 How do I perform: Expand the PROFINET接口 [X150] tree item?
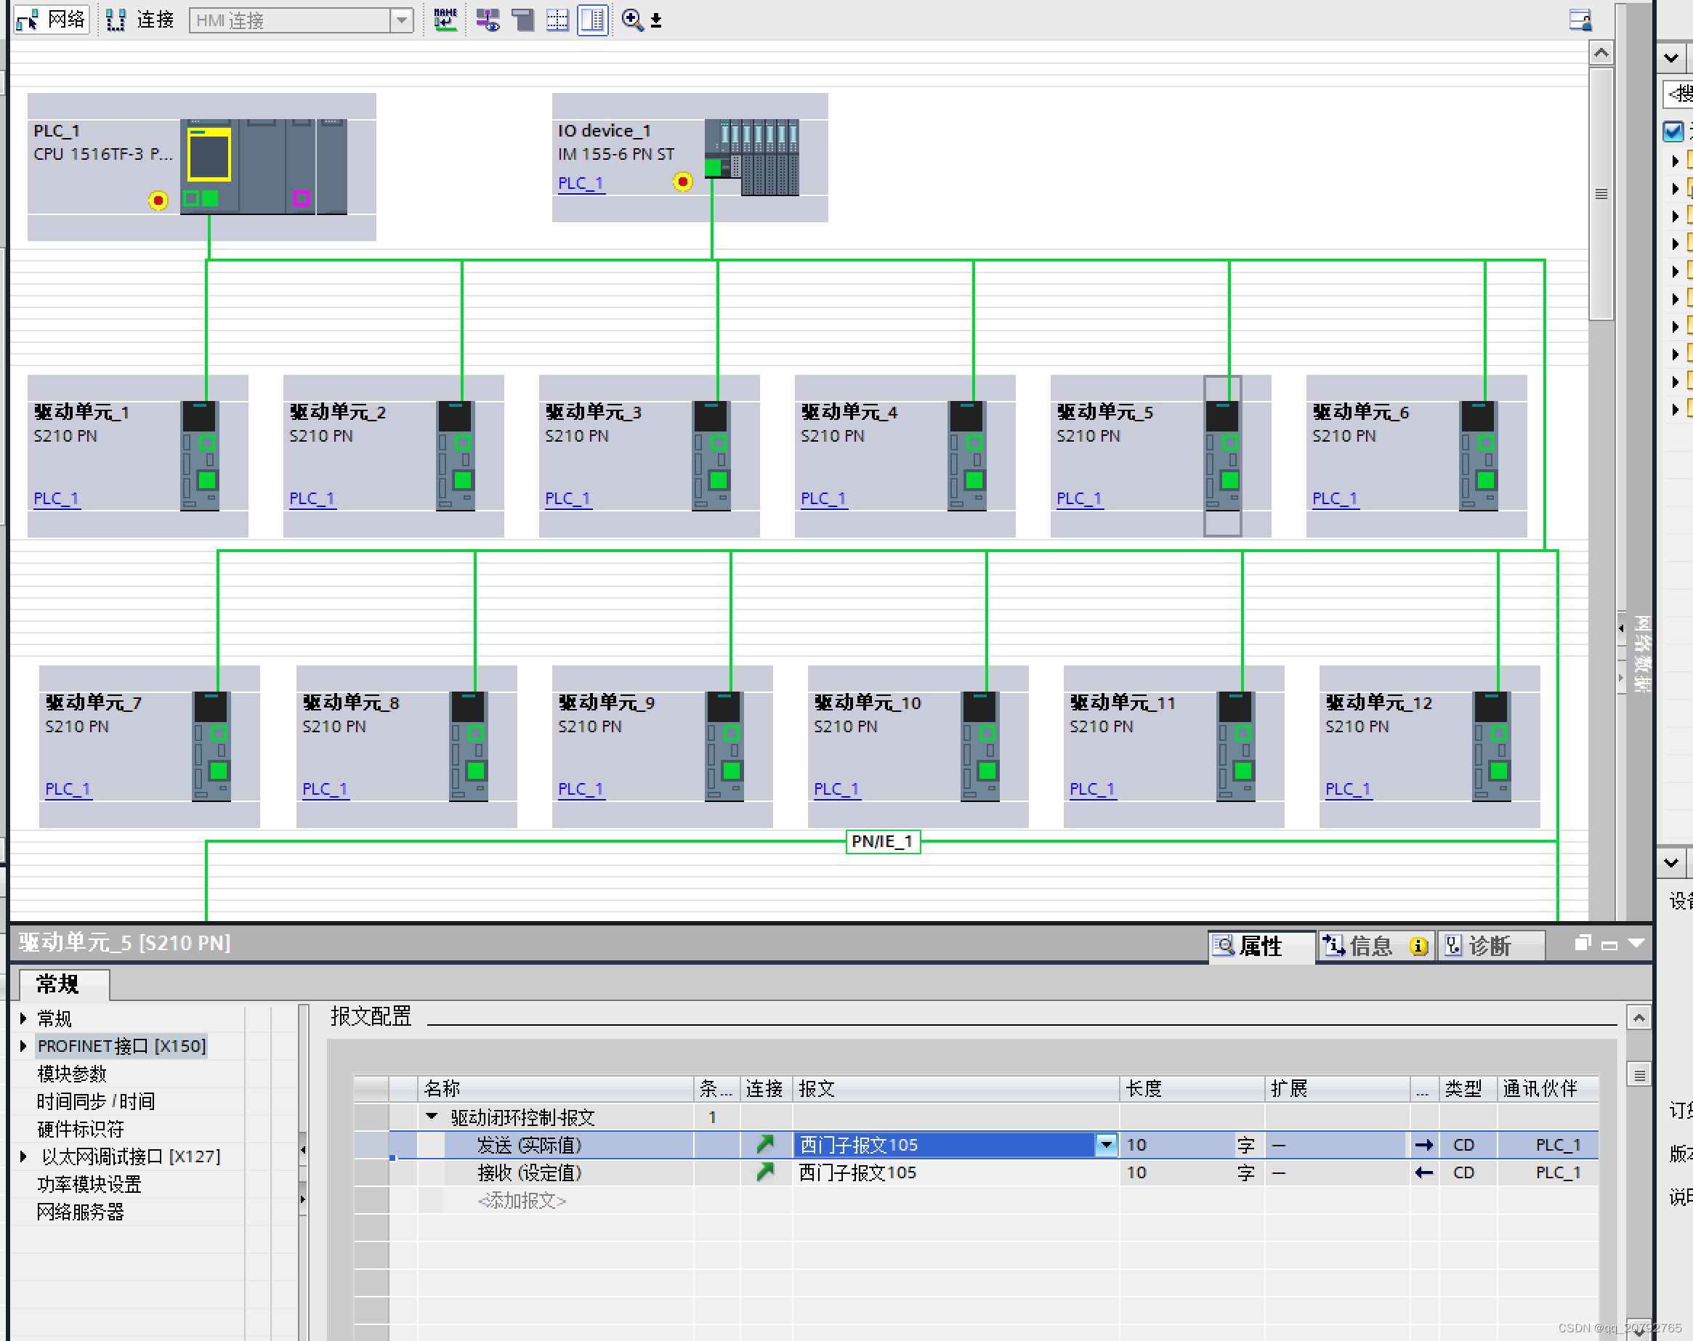coord(23,1046)
